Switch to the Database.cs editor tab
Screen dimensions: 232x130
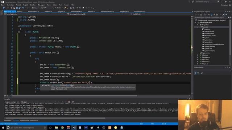pos(48,12)
